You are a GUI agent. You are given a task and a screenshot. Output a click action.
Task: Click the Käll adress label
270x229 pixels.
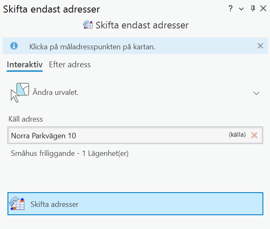(25, 119)
